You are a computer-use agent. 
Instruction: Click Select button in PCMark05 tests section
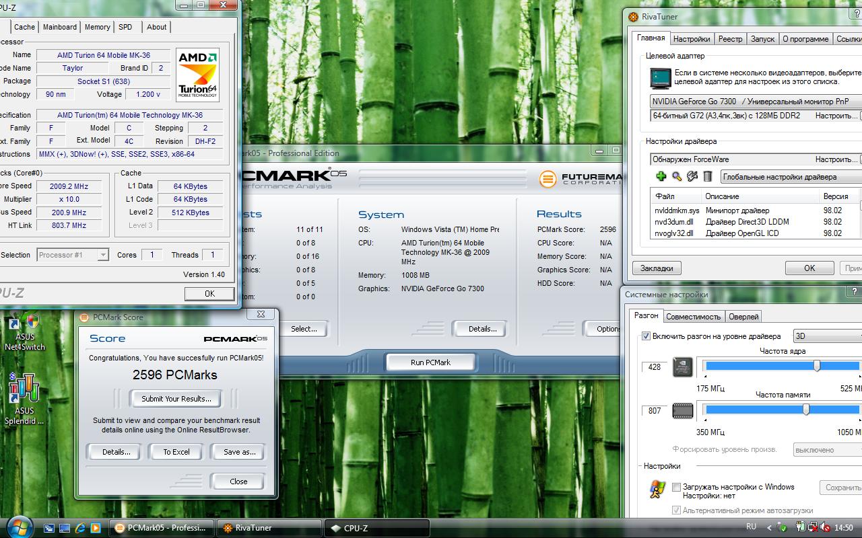tap(304, 329)
